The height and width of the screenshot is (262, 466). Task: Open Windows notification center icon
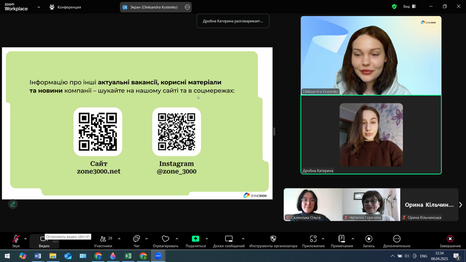457,256
